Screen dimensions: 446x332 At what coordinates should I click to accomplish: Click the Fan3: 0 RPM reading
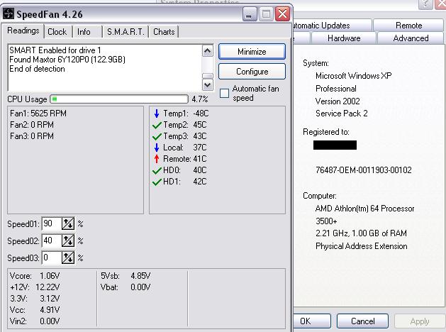coord(32,136)
